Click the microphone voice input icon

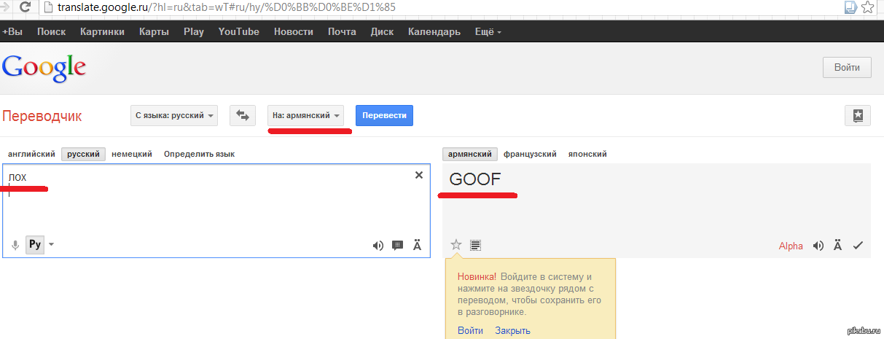15,245
